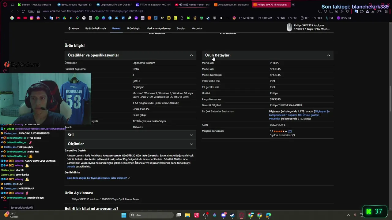Image resolution: width=392 pixels, height=220 pixels.
Task: Switch to the Hande Yener YouTube tab
Action: [192, 5]
